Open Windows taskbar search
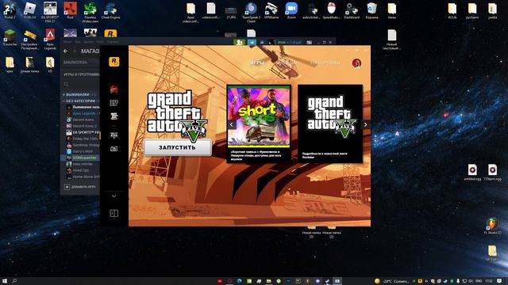Screen dimensions: 508x285 point(14,281)
